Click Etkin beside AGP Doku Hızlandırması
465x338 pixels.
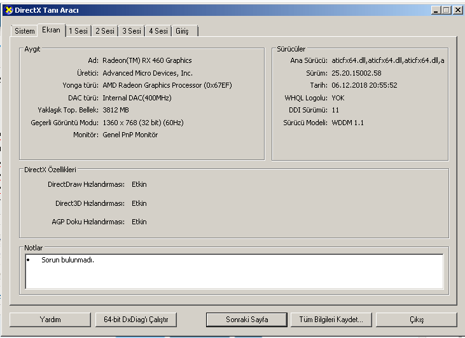pos(139,222)
